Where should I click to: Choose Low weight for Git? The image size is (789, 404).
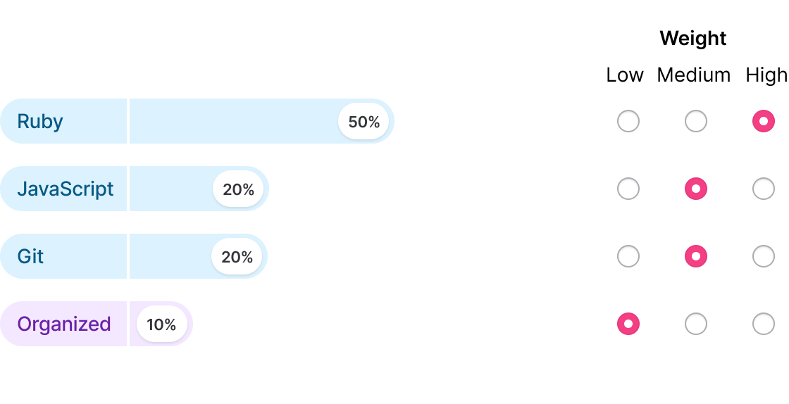[628, 256]
